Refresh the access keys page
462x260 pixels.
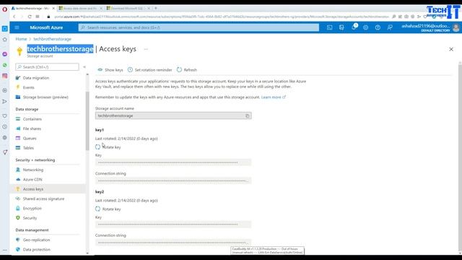[x=187, y=70]
